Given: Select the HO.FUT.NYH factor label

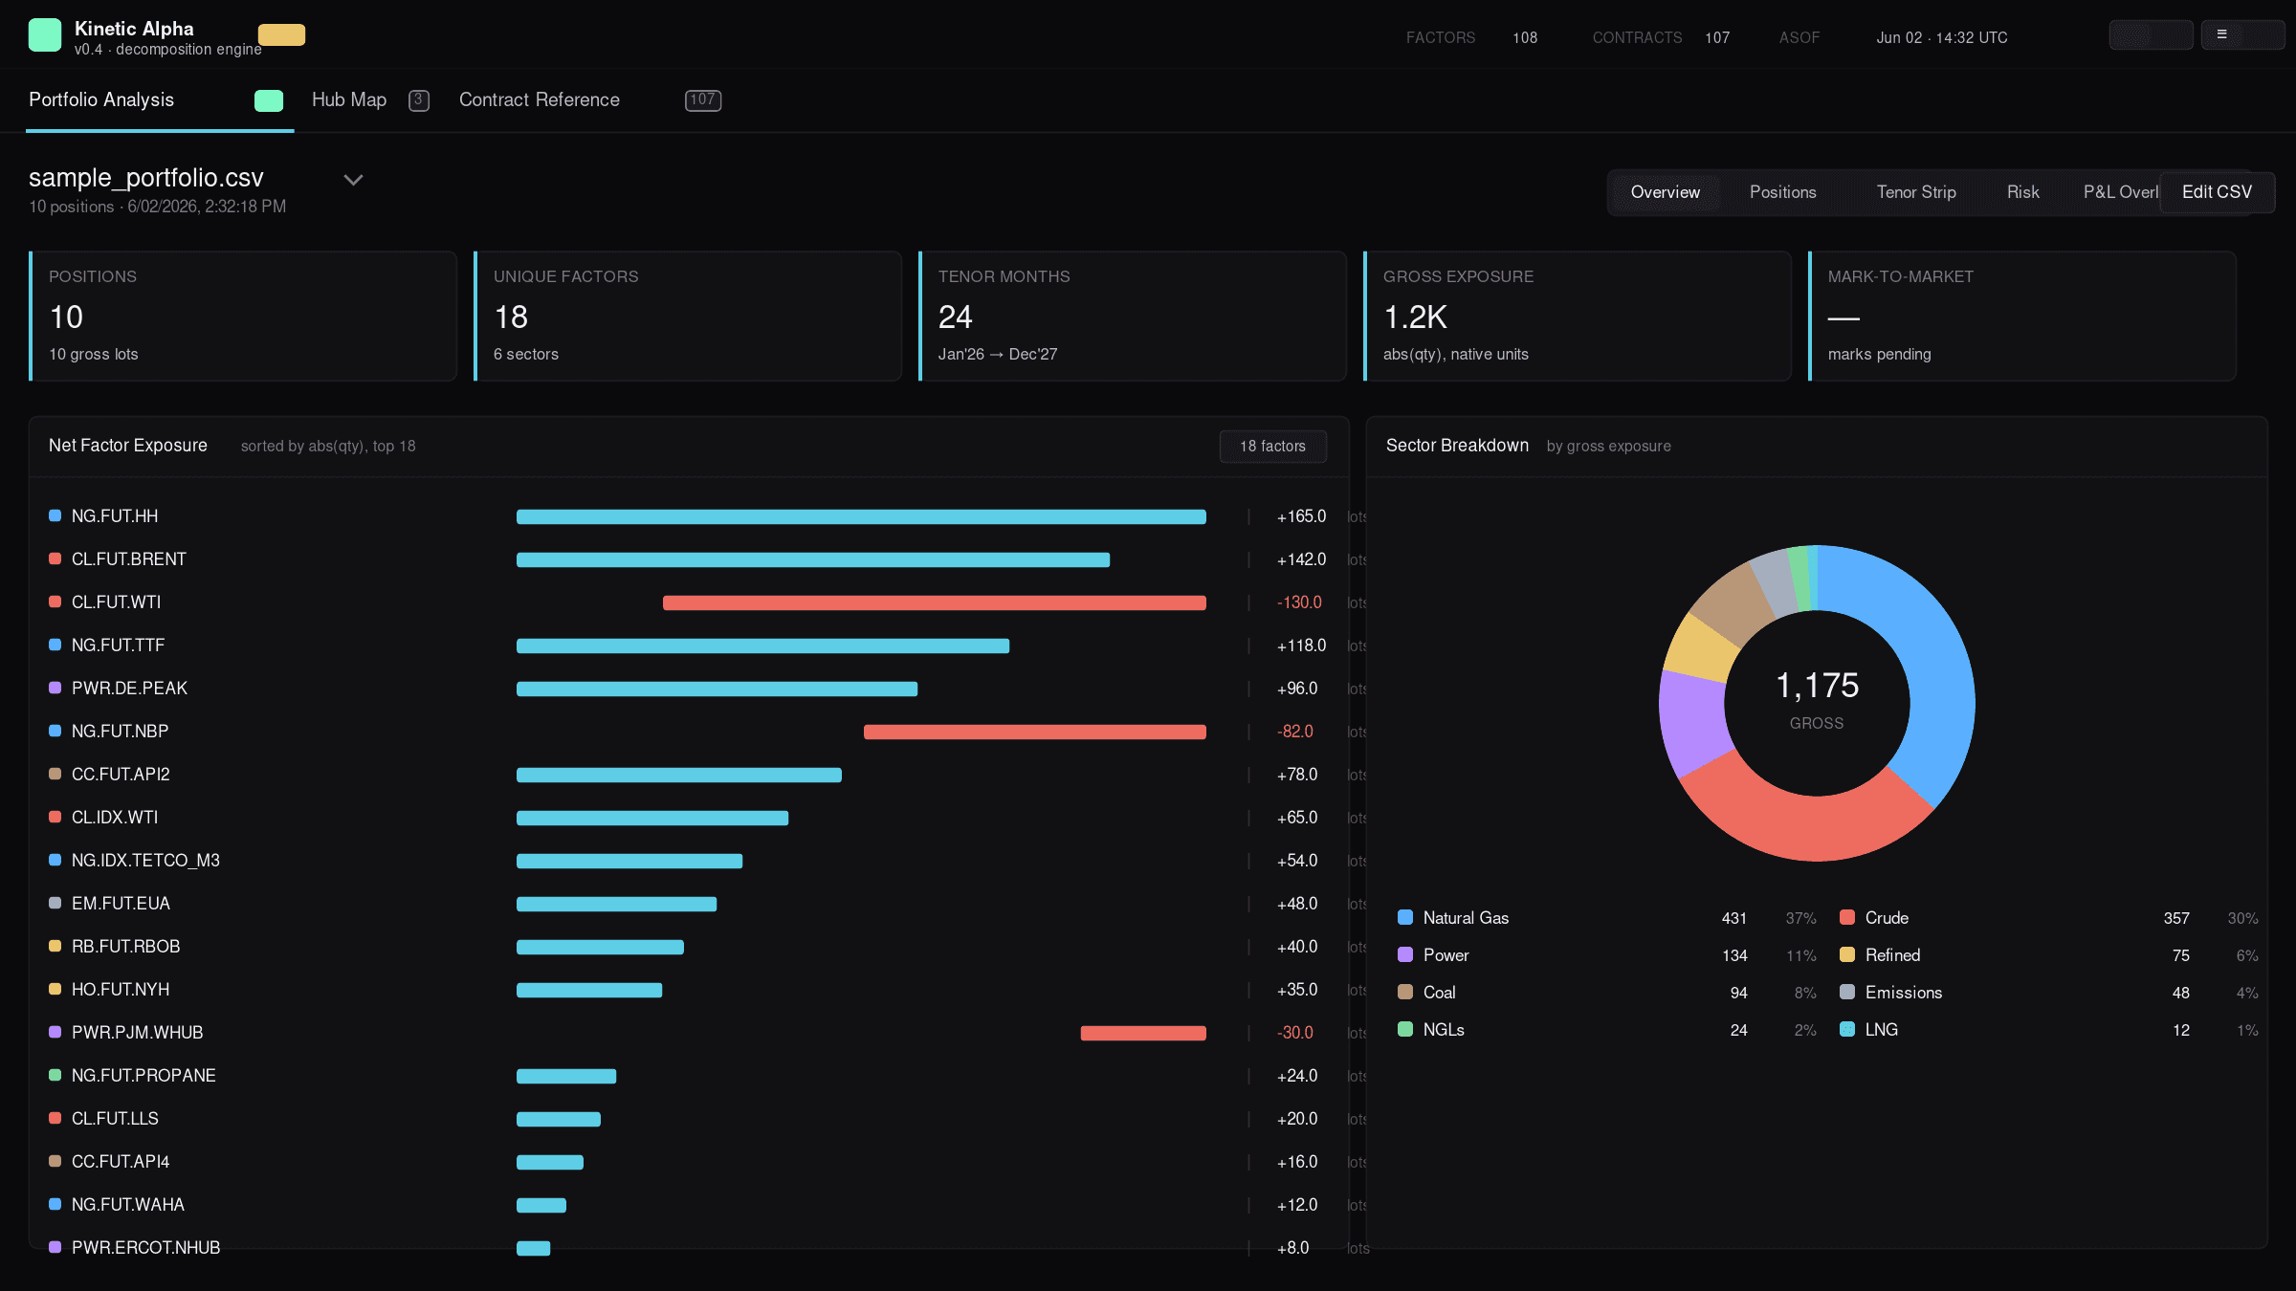Looking at the screenshot, I should [121, 990].
